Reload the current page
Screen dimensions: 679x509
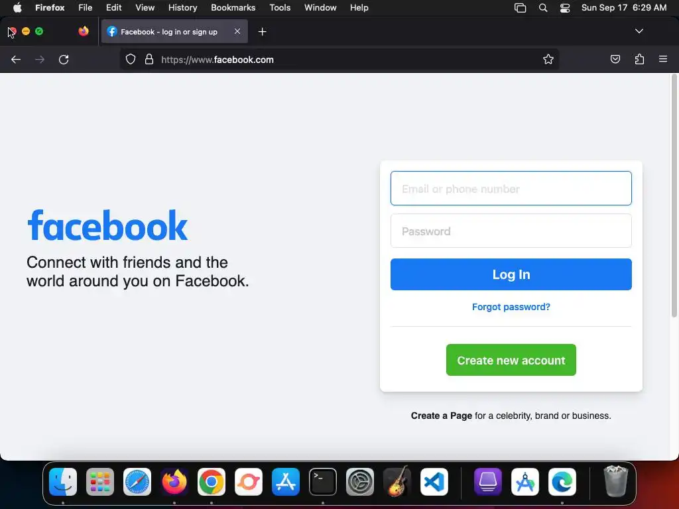64,59
